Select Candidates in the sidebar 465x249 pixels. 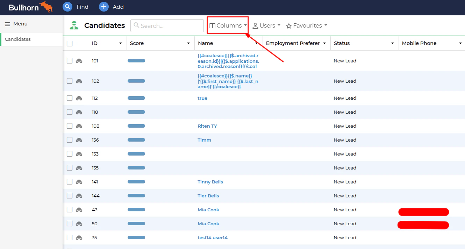(31, 39)
